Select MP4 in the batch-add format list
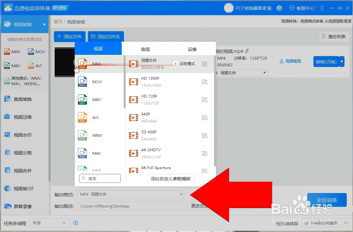 click(x=12, y=51)
